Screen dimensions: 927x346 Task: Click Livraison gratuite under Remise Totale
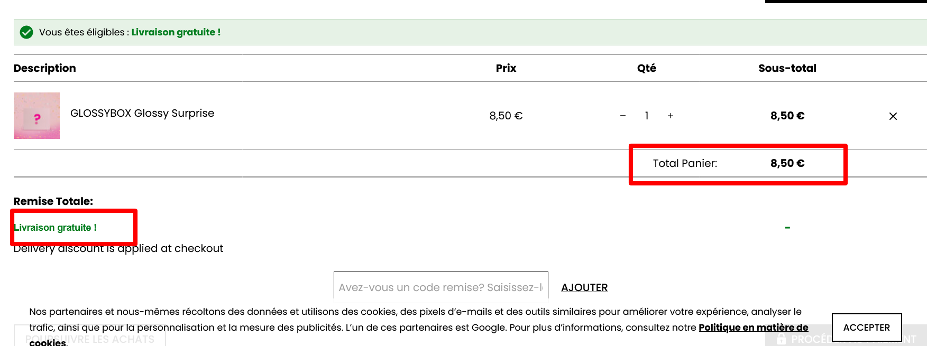(55, 227)
